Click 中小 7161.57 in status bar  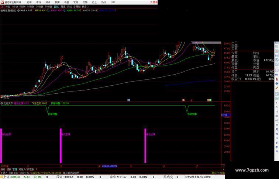(x=118, y=177)
